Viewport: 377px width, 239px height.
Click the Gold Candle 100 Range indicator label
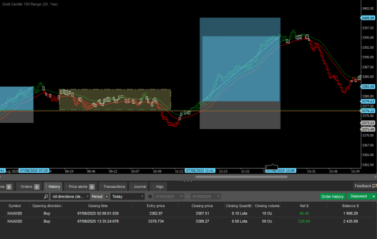(x=30, y=4)
